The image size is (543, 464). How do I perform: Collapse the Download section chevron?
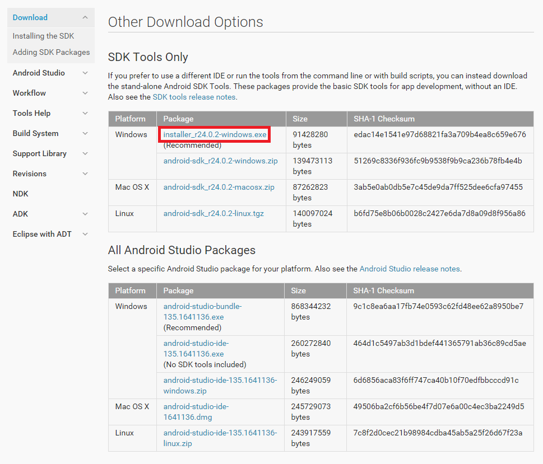(x=85, y=17)
